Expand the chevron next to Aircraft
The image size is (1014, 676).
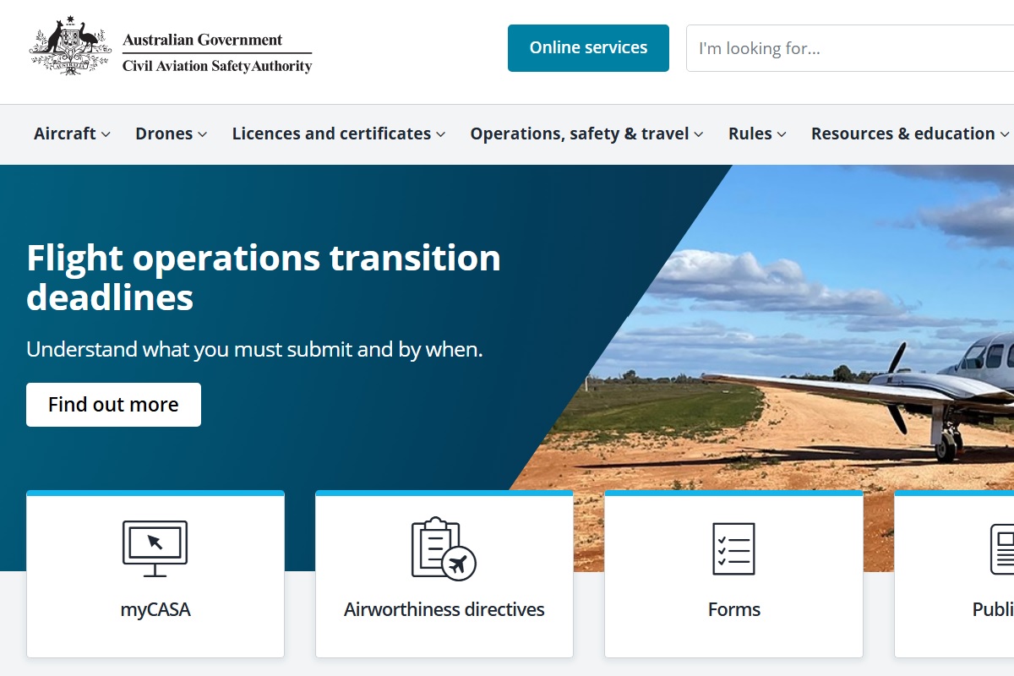(x=106, y=134)
